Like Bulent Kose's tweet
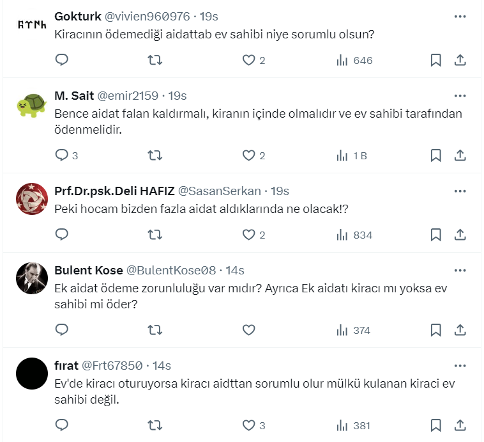The width and height of the screenshot is (484, 442). [248, 330]
